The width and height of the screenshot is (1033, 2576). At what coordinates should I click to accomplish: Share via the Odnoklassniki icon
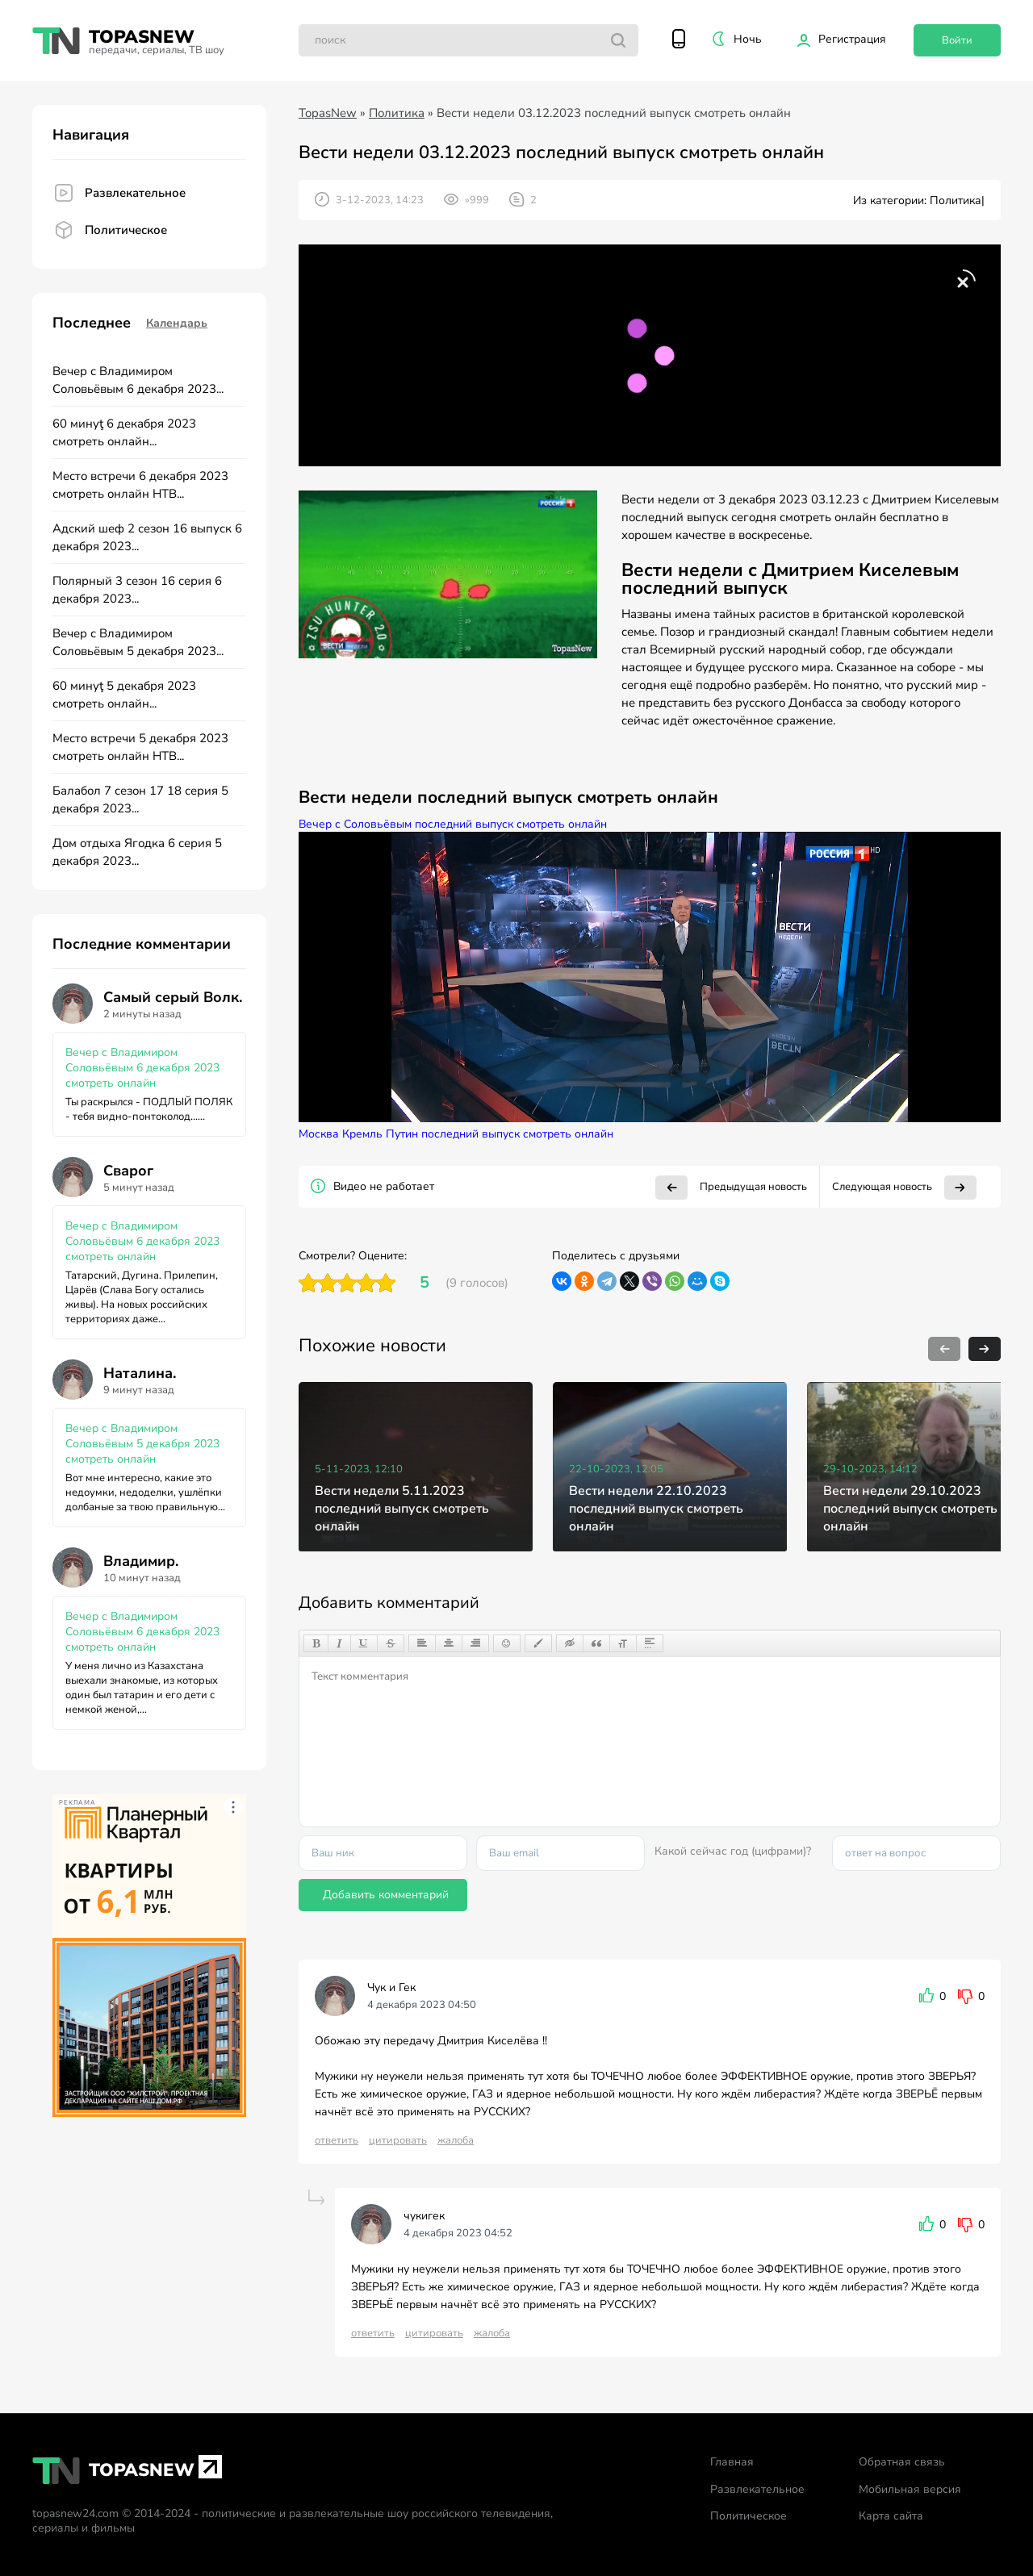click(584, 1281)
